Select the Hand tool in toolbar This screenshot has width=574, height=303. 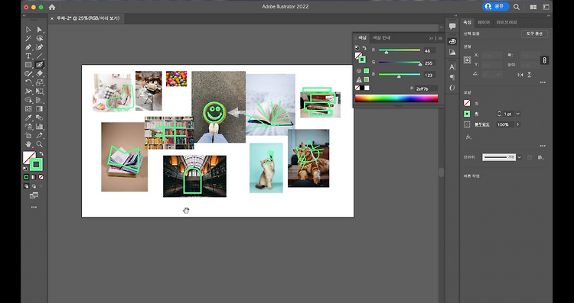28,144
